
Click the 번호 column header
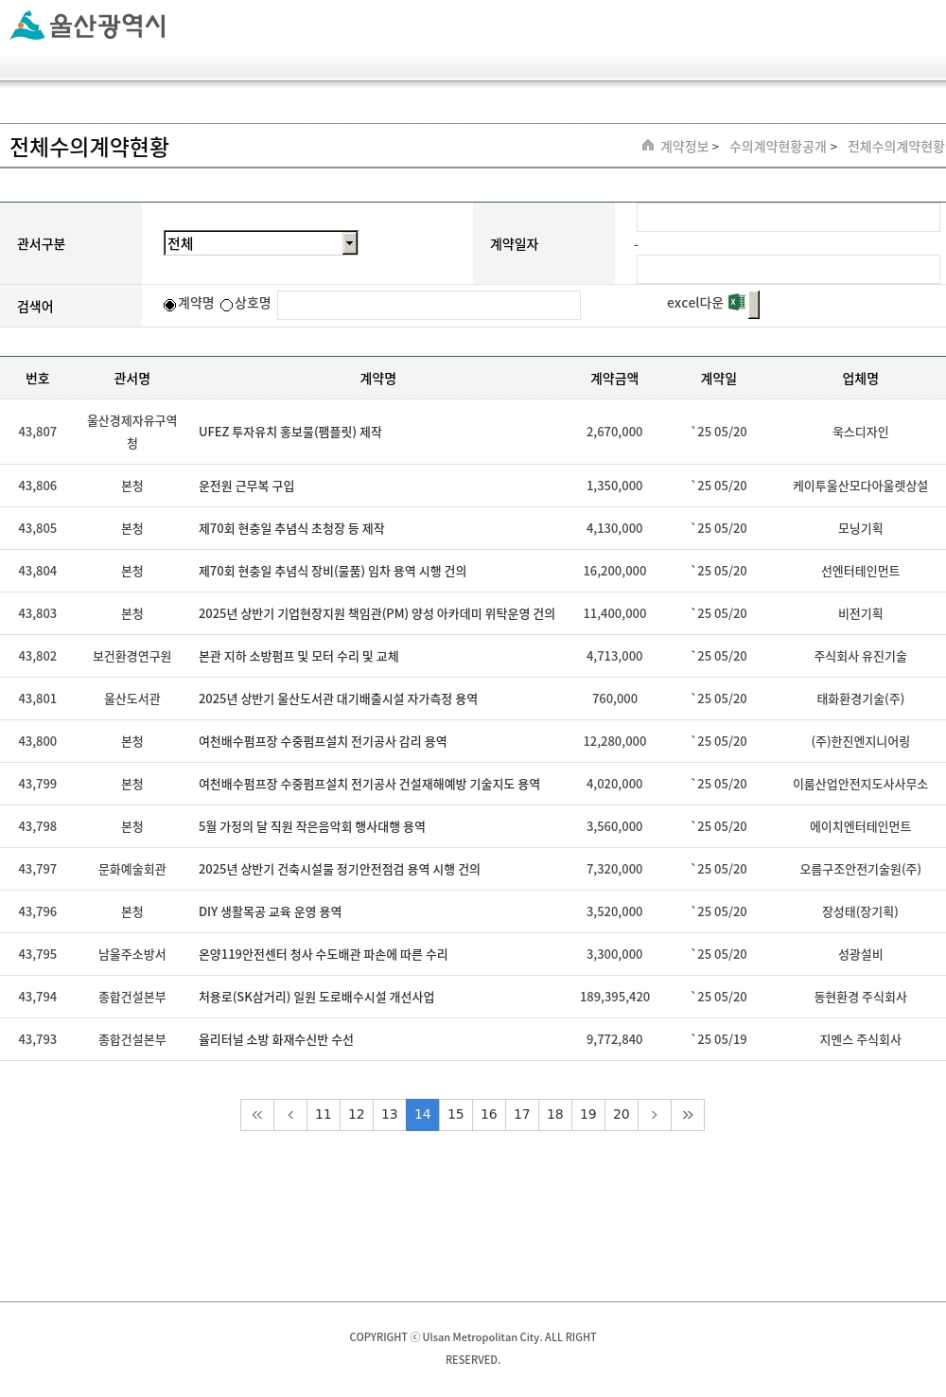(x=38, y=379)
